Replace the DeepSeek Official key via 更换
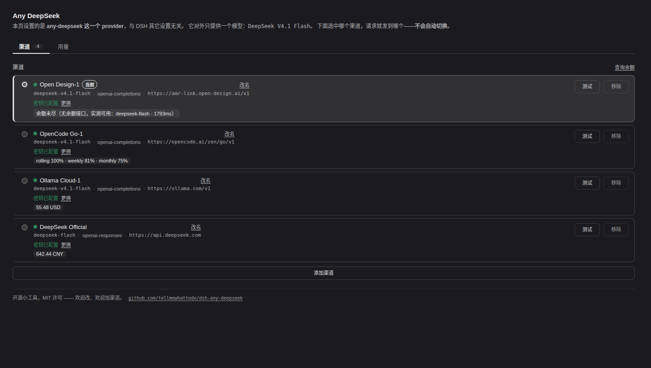 (x=66, y=245)
